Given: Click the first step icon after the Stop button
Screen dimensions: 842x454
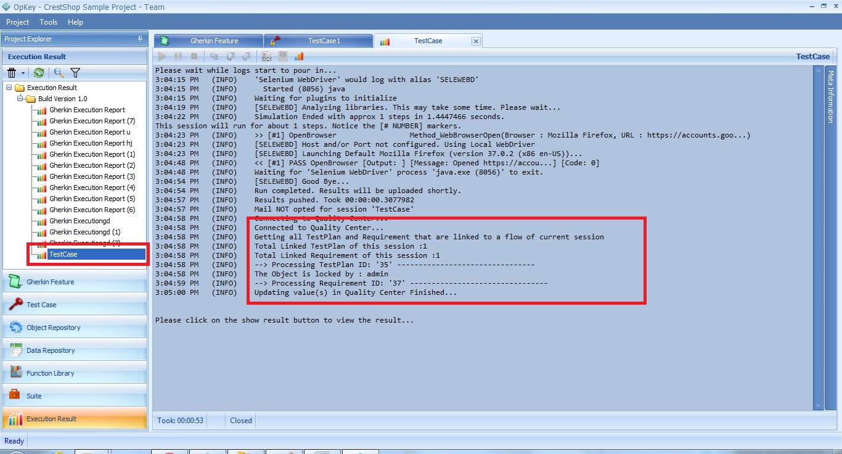Looking at the screenshot, I should pyautogui.click(x=215, y=56).
